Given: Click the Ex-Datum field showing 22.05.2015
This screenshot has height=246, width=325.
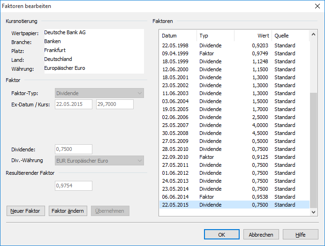Looking at the screenshot, I should pyautogui.click(x=74, y=104).
